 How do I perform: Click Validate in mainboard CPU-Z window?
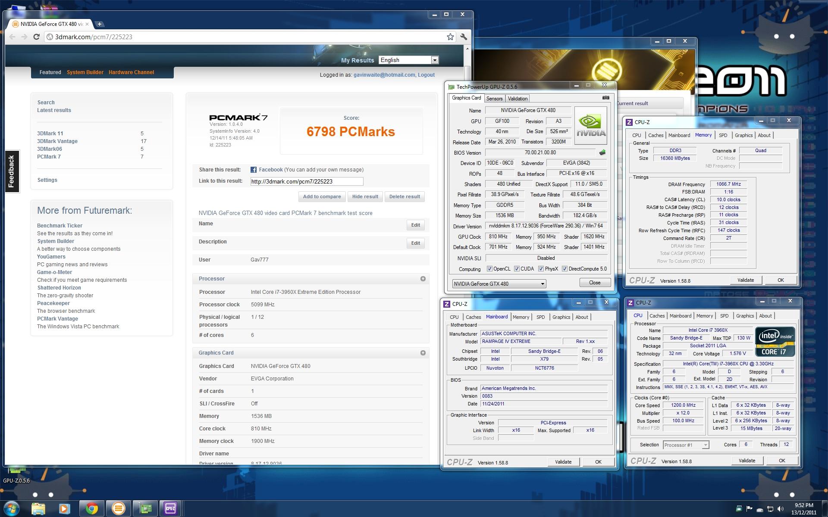563,462
